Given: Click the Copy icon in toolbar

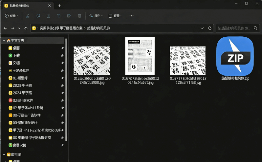Looking at the screenshot, I should click(38, 16).
